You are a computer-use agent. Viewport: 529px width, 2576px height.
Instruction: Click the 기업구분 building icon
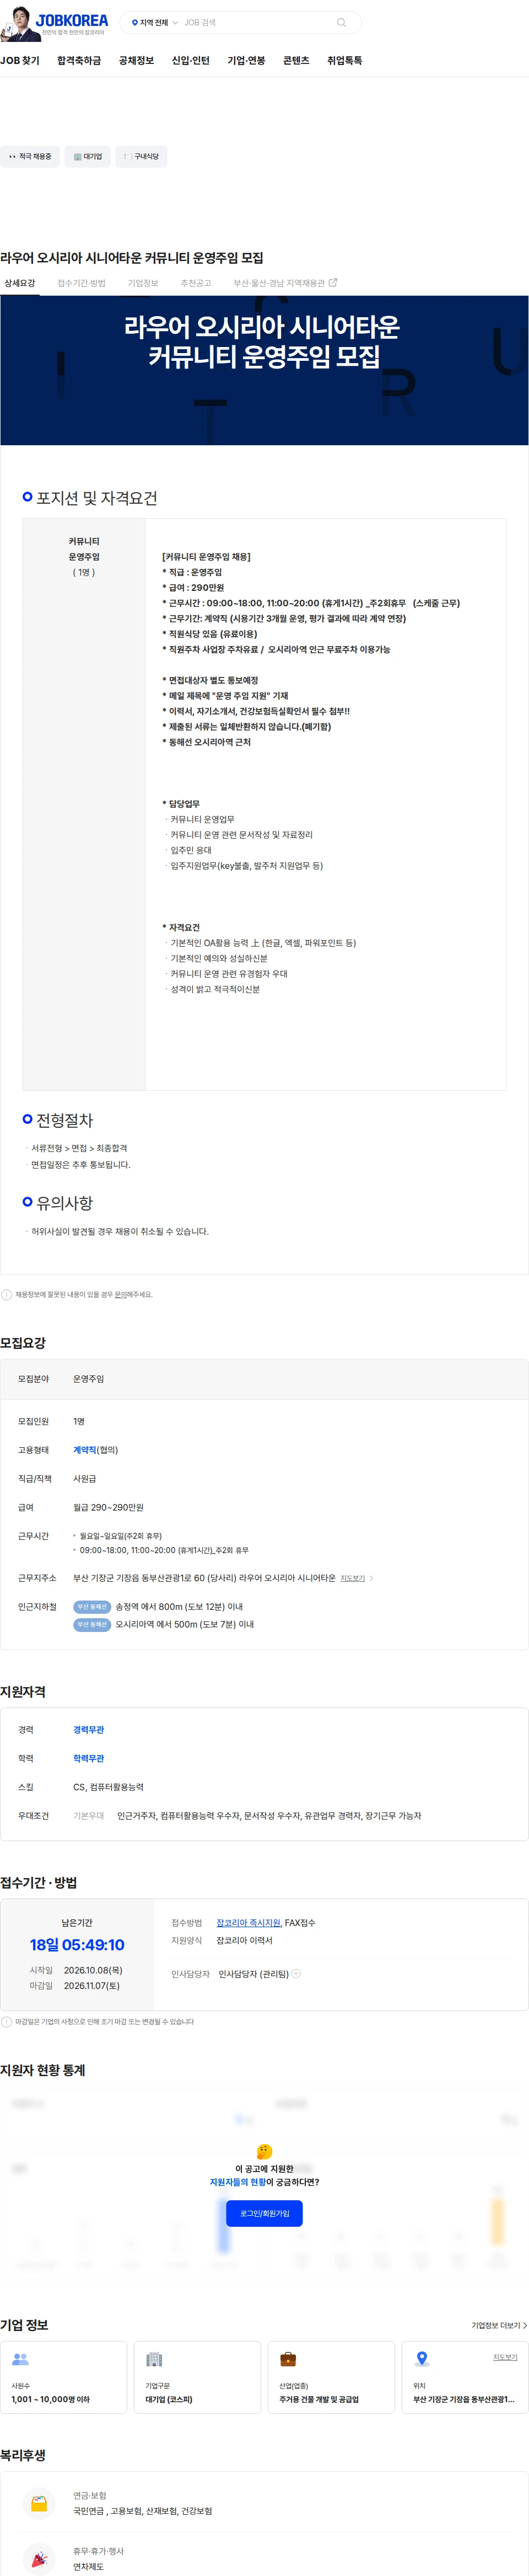[154, 2359]
